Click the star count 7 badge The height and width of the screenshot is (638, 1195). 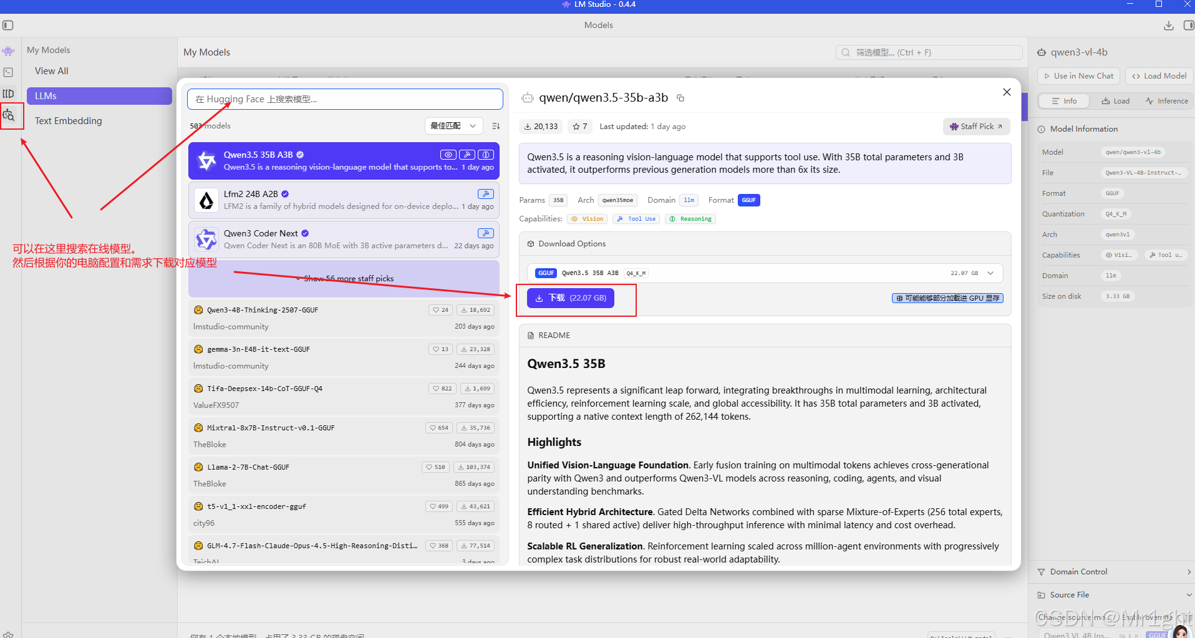point(580,127)
